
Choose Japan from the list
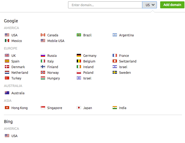[88, 108]
